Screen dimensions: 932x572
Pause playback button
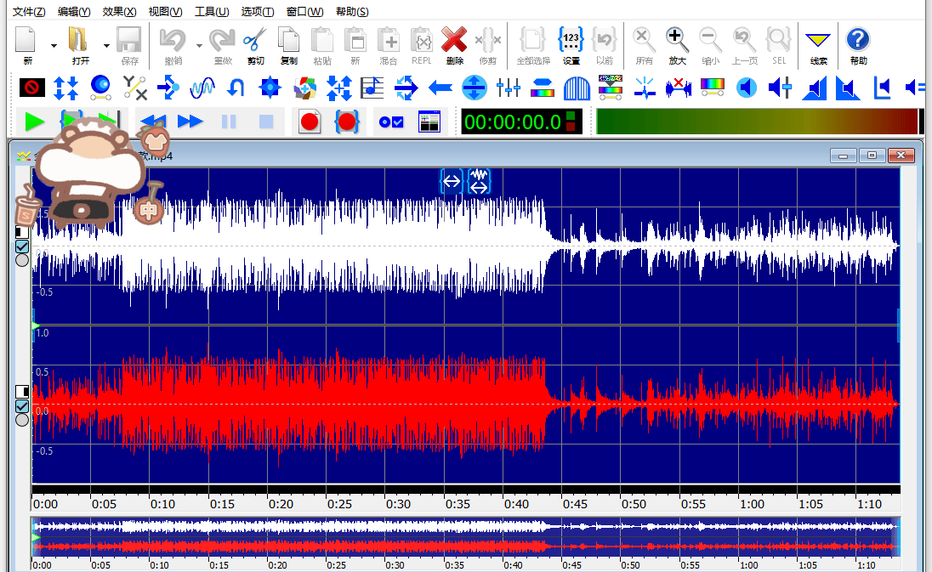(x=229, y=122)
